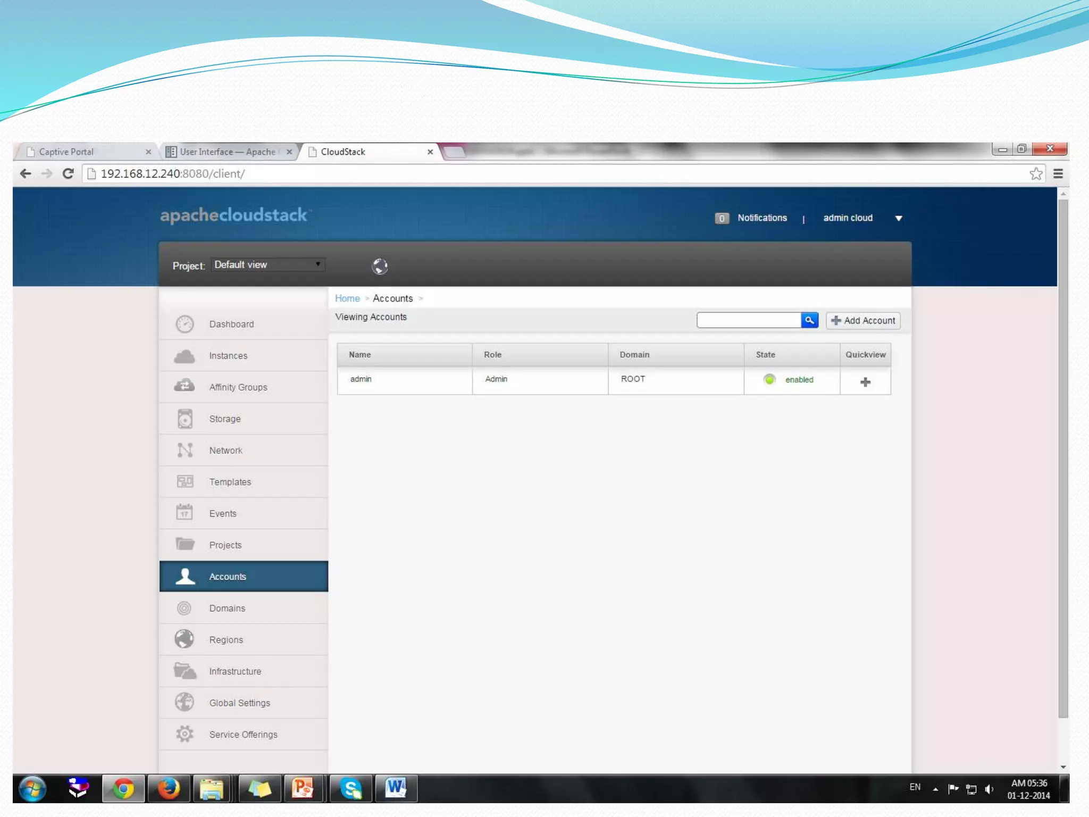The height and width of the screenshot is (817, 1089).
Task: Select the Network icon in sidebar
Action: pyautogui.click(x=185, y=451)
